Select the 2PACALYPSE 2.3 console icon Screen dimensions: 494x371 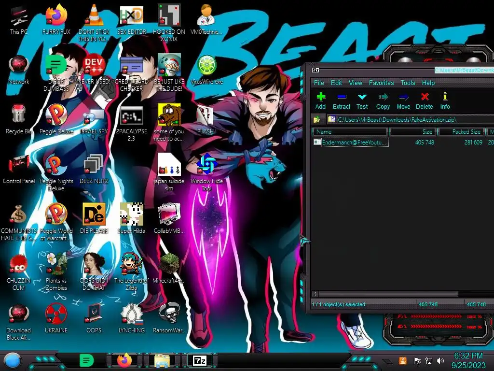[132, 123]
